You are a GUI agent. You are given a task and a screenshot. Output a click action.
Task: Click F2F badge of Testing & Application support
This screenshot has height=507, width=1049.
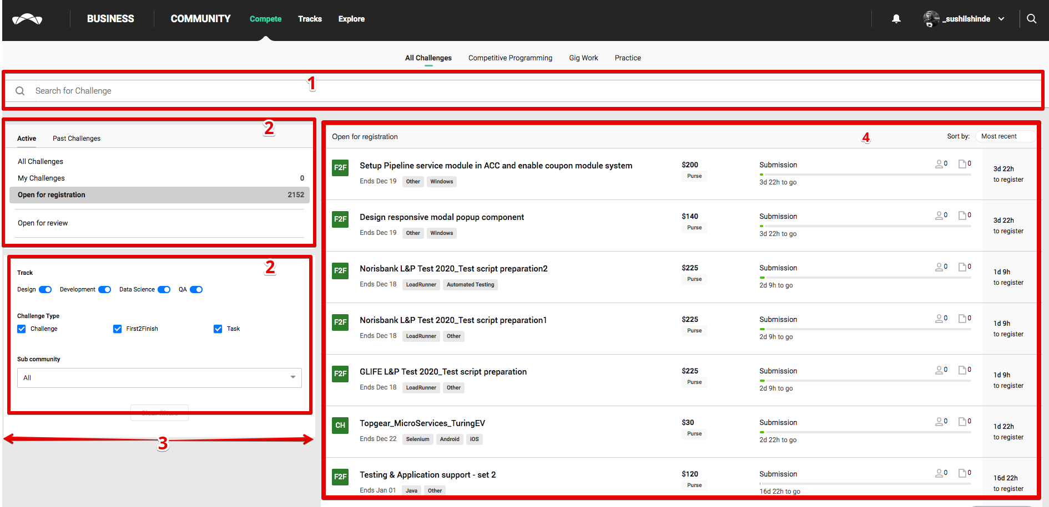click(340, 477)
